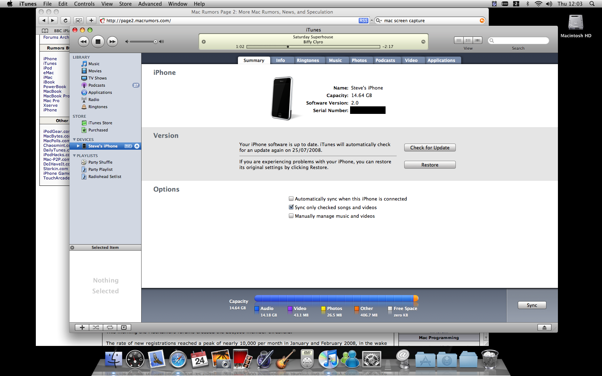The image size is (602, 376).
Task: Hide the artwork viewer button
Action: (x=124, y=327)
